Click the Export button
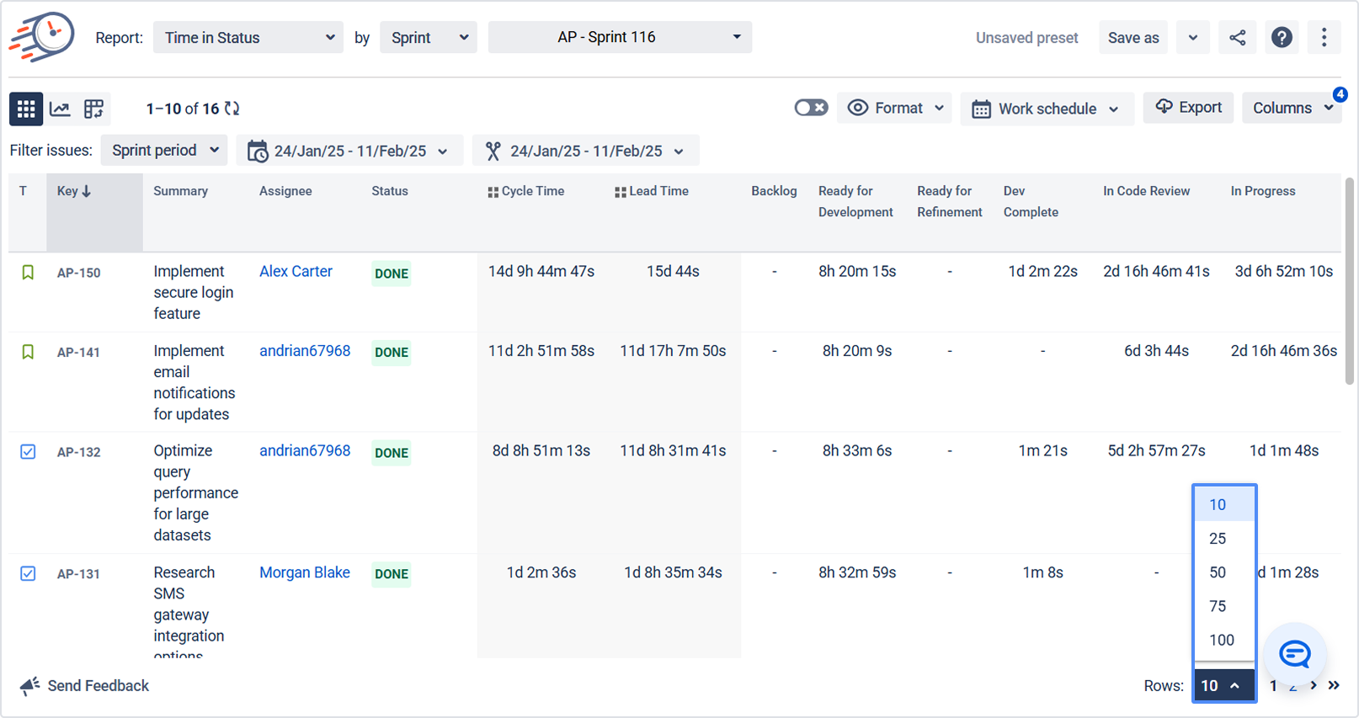Screen dimensions: 1359x718 pos(1188,108)
